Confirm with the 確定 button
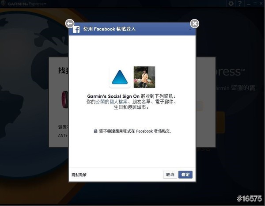 point(185,175)
